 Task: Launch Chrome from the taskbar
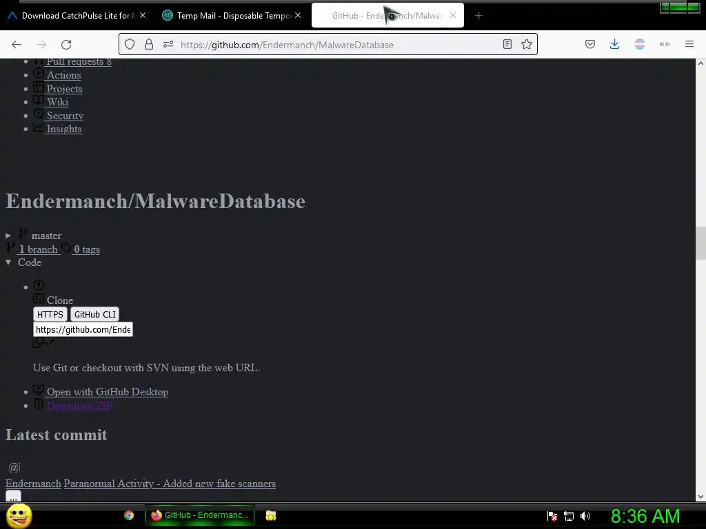click(x=129, y=515)
